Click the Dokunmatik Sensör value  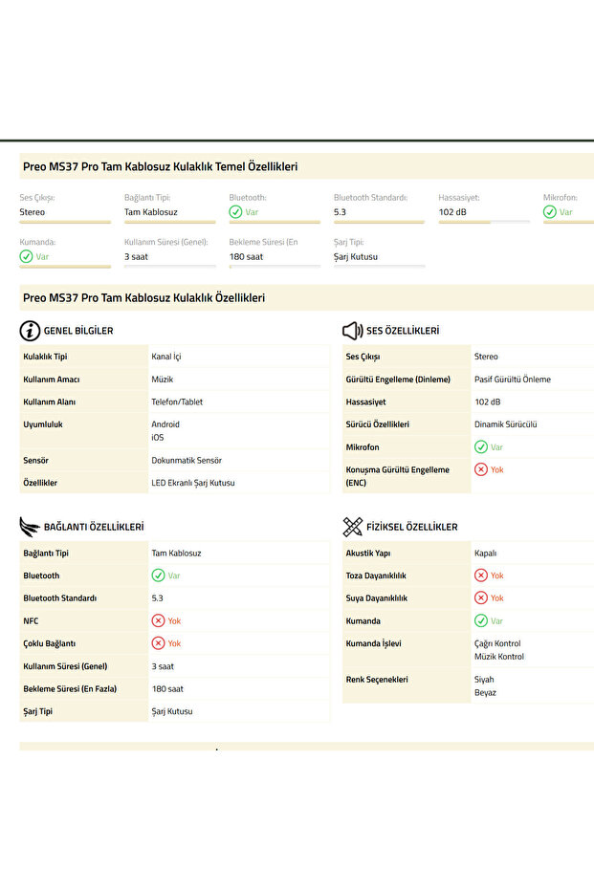pos(187,460)
